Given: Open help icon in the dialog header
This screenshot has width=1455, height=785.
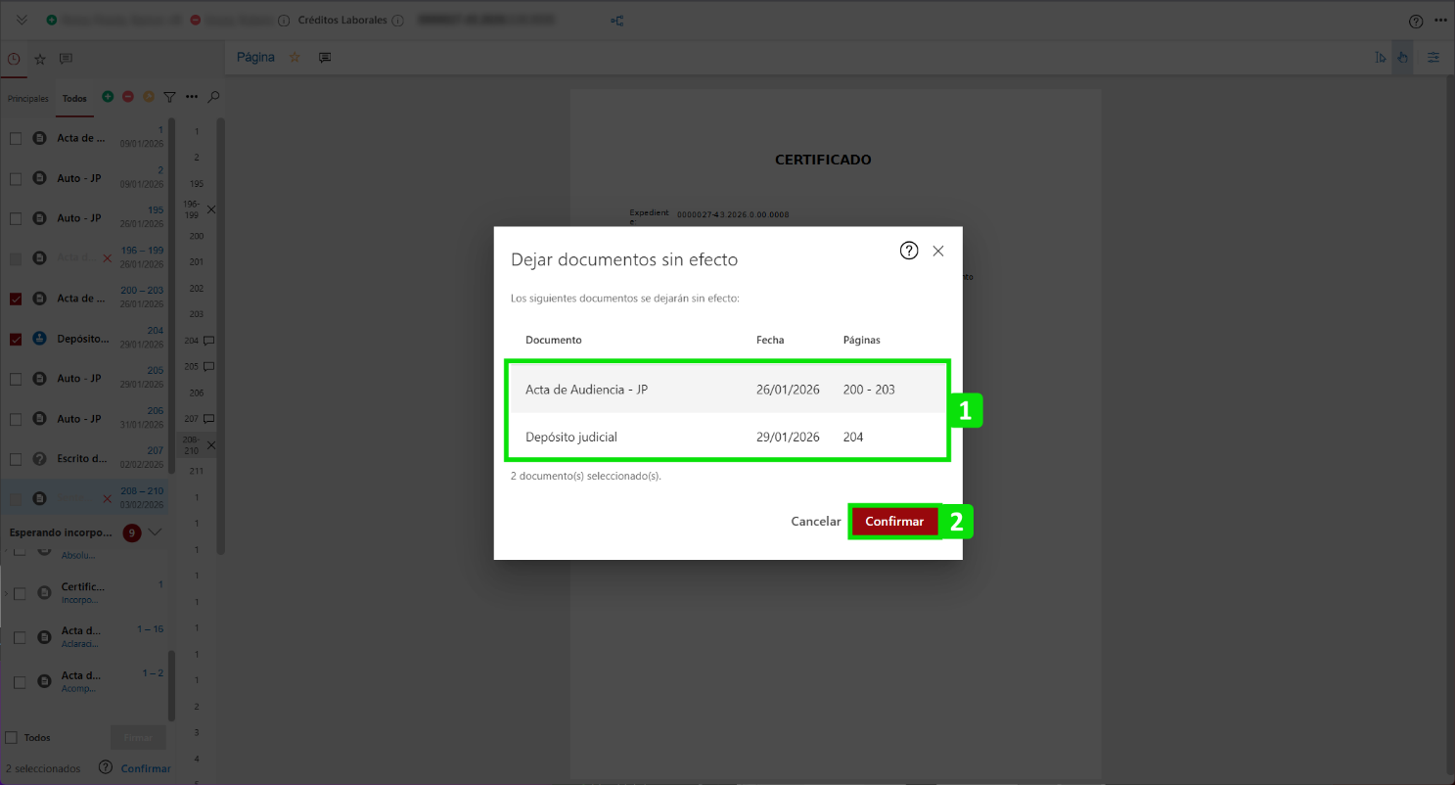Looking at the screenshot, I should tap(908, 252).
